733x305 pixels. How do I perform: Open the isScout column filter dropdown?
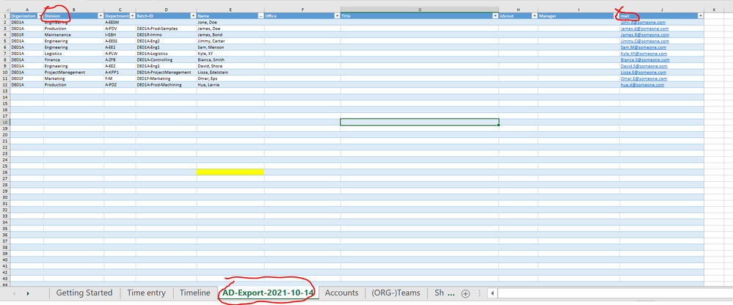[x=534, y=16]
